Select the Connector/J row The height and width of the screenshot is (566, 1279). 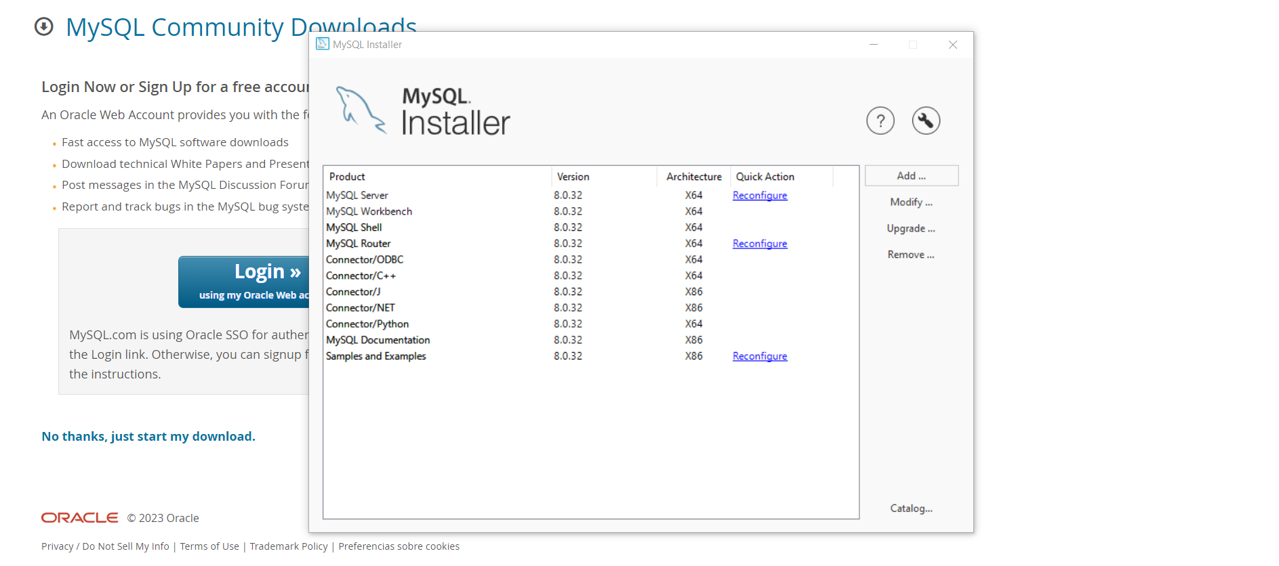point(591,292)
